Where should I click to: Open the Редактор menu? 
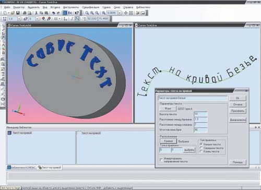tap(19, 7)
